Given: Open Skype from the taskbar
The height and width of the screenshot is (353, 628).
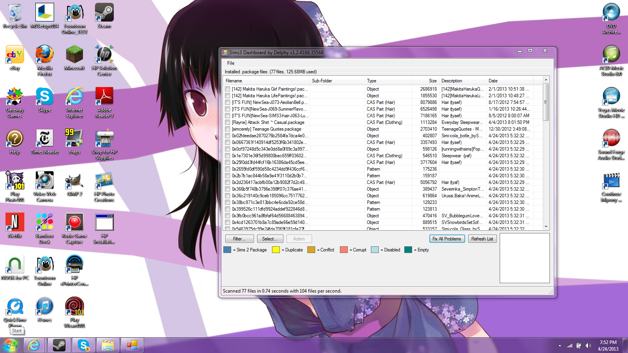Looking at the screenshot, I should pos(84,345).
